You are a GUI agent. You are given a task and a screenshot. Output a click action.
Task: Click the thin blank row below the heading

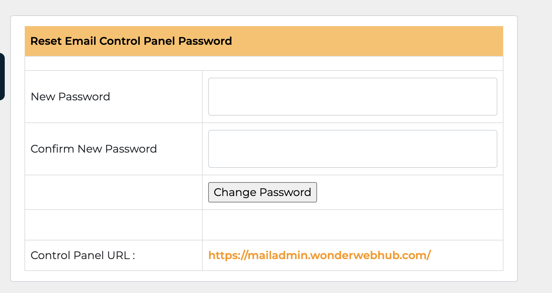point(264,63)
